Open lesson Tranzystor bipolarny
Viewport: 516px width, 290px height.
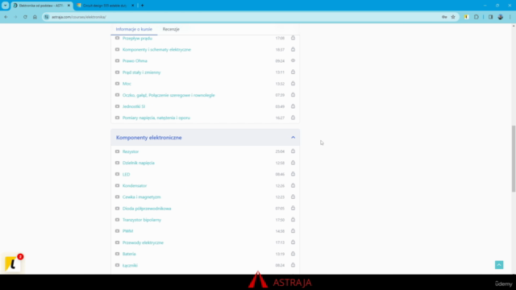pyautogui.click(x=142, y=220)
